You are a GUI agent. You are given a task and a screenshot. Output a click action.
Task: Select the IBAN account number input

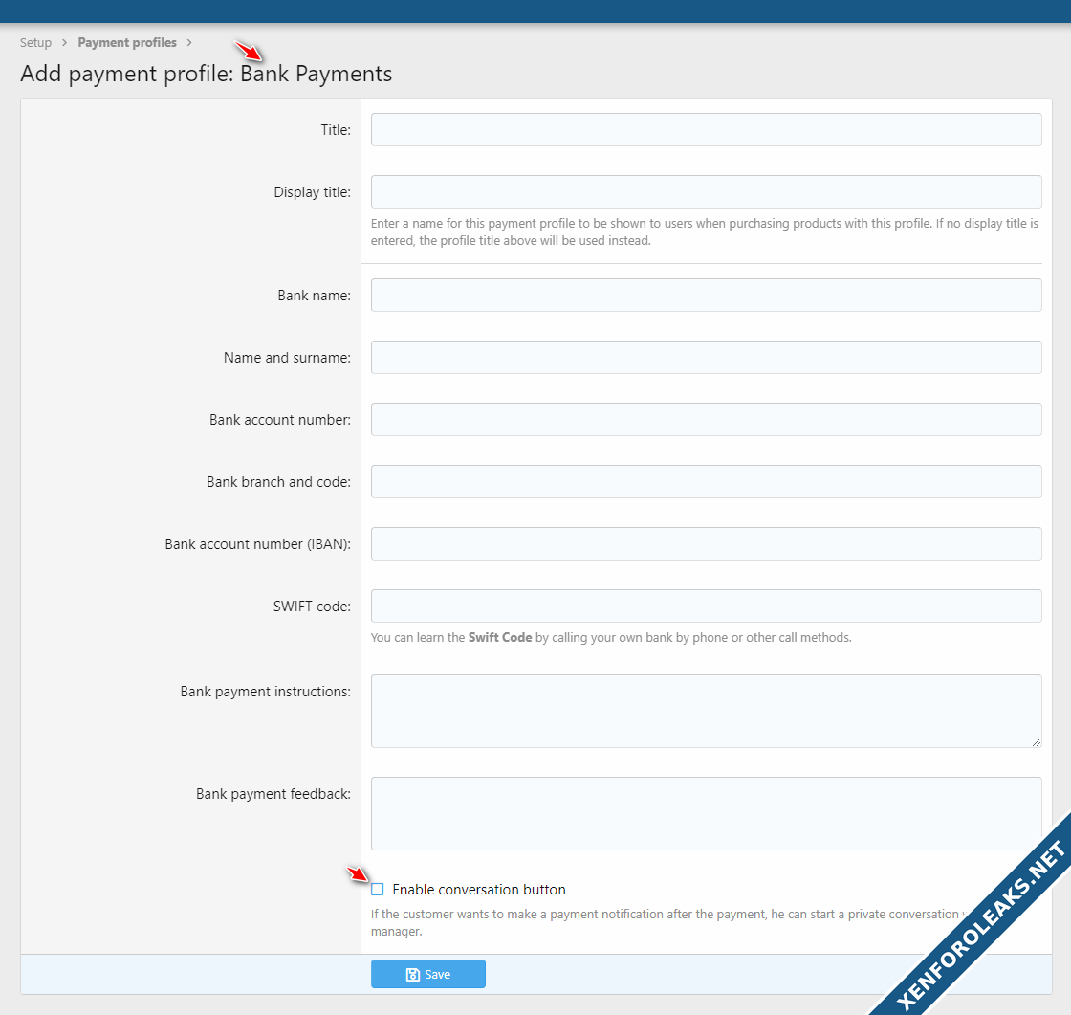click(x=706, y=544)
